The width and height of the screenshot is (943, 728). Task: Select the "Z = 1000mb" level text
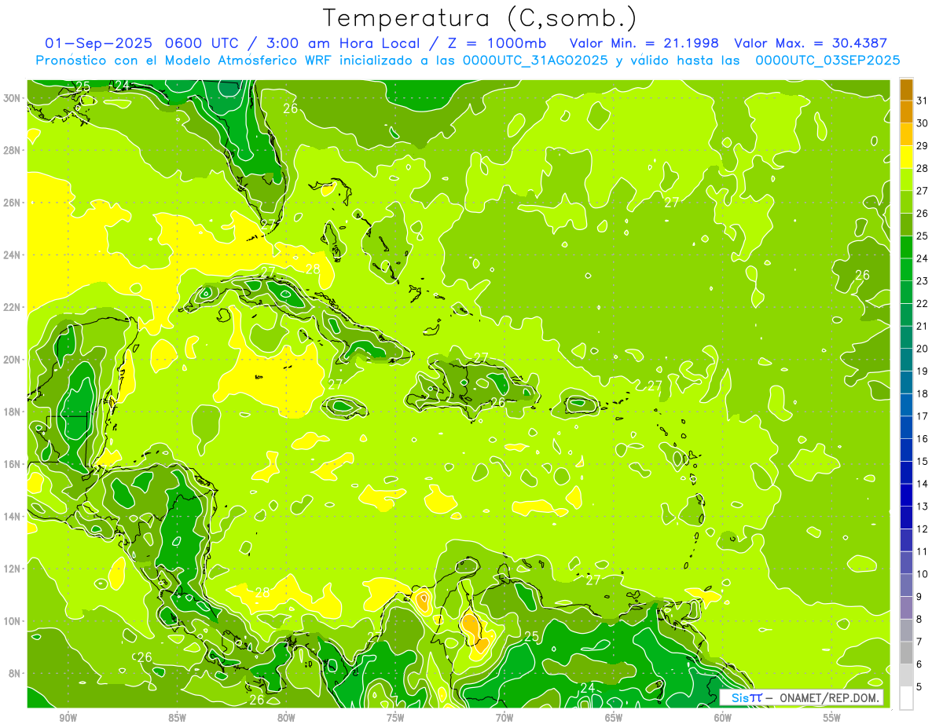click(x=496, y=43)
